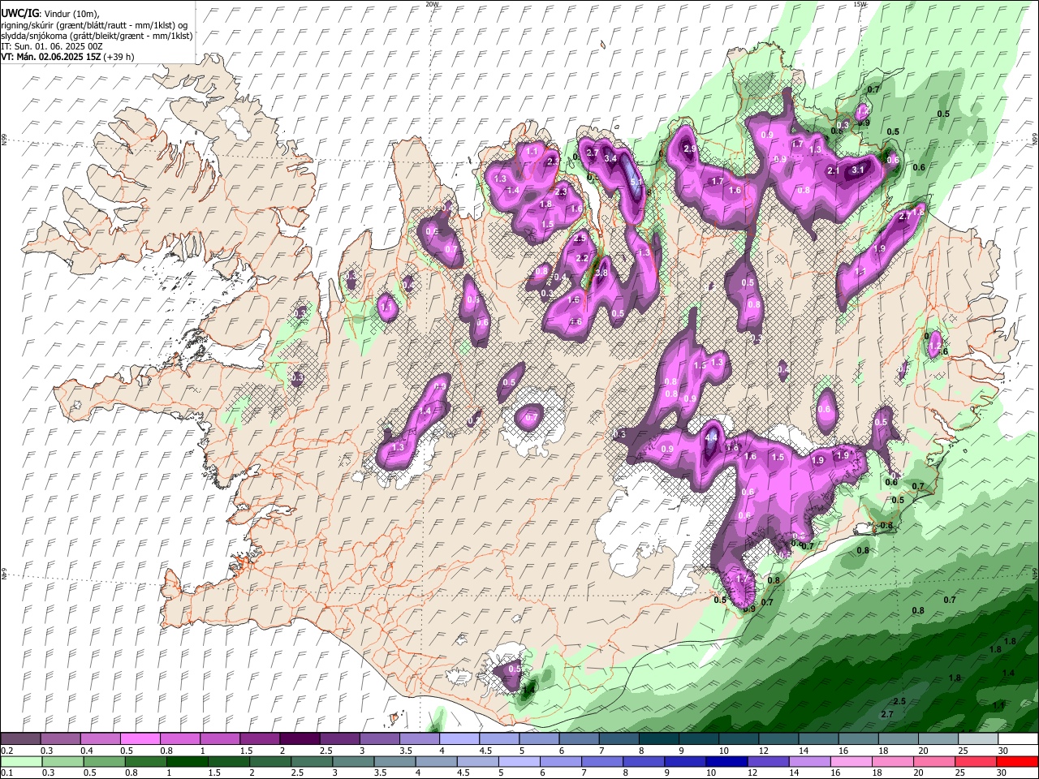Select upper-scale swatch between 0.5 and 0.8
The width and height of the screenshot is (1039, 779).
(140, 739)
